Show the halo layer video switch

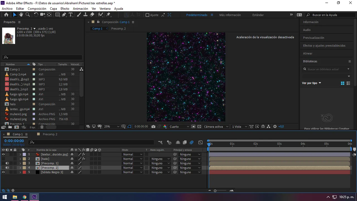pos(3,159)
